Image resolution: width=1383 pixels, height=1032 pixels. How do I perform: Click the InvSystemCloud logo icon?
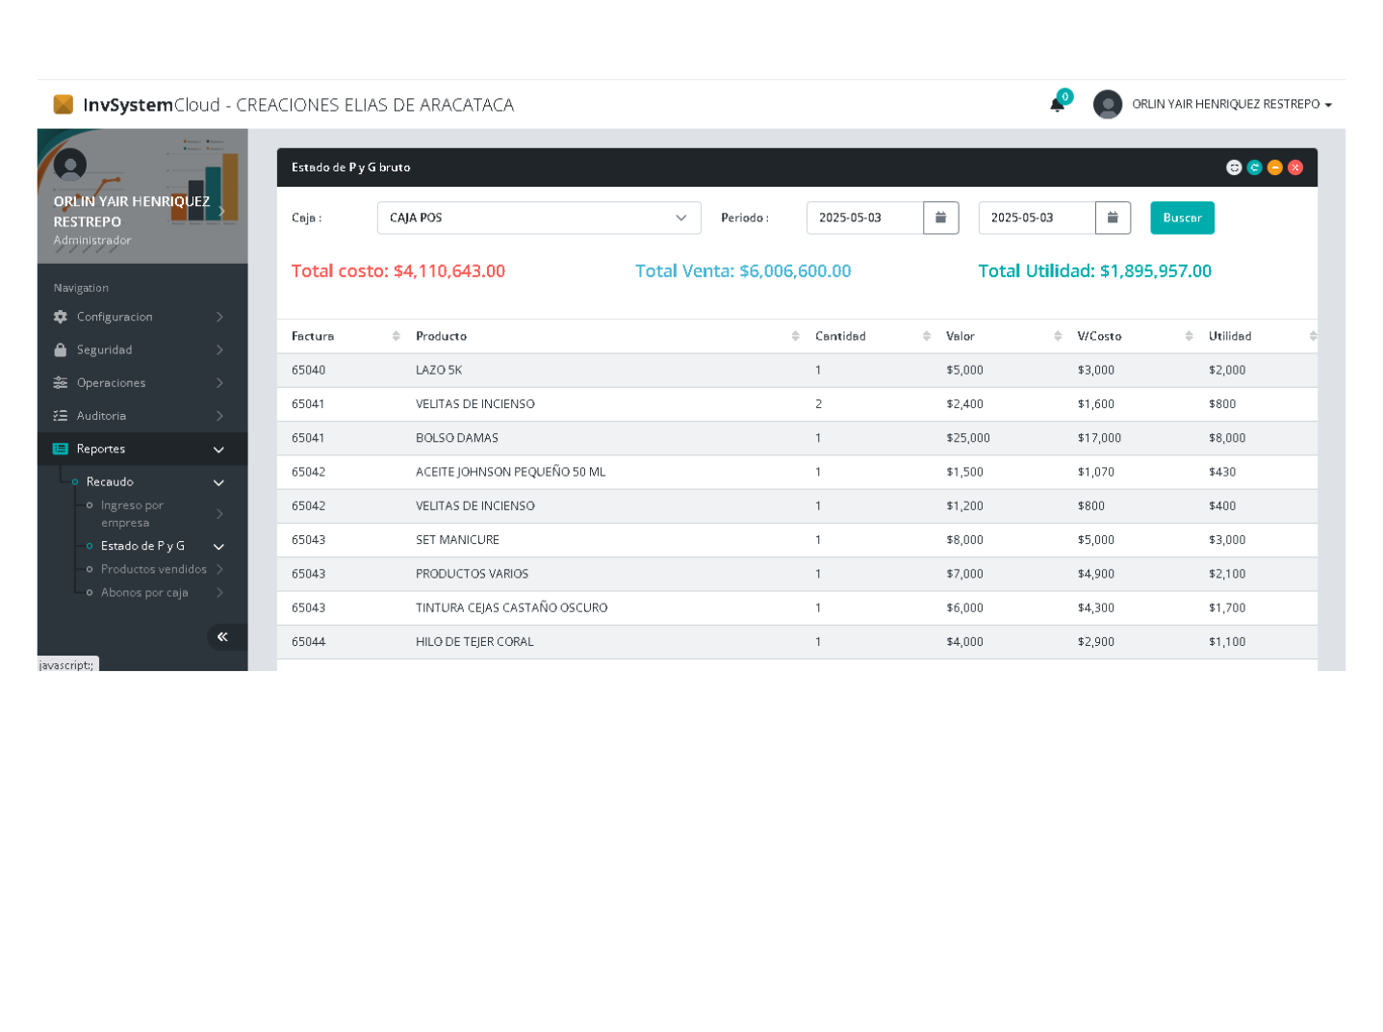pyautogui.click(x=64, y=104)
